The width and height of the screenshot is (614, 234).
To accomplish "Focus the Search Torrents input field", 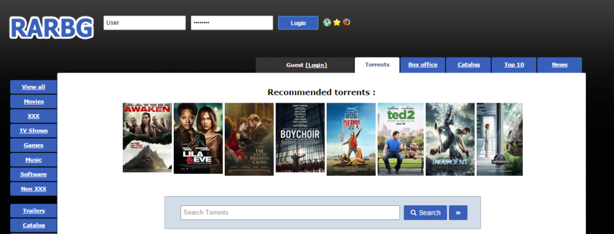I will 290,212.
